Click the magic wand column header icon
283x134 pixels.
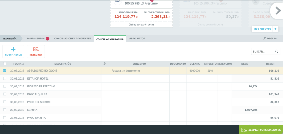[x=105, y=64]
